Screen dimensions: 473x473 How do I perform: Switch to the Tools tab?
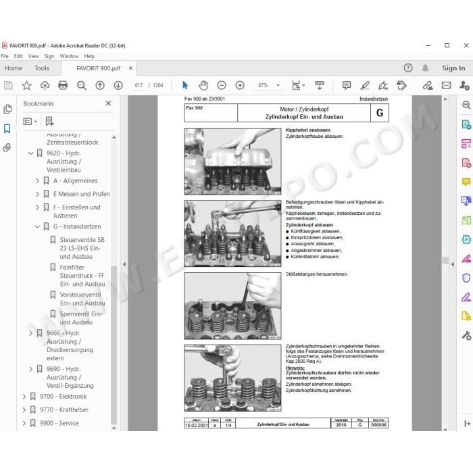coord(42,68)
